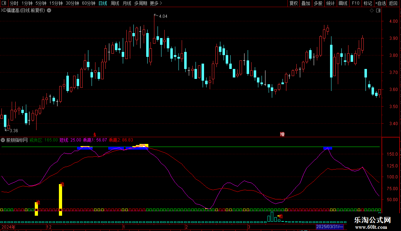Click the 3.80 price axis label

tap(393, 55)
